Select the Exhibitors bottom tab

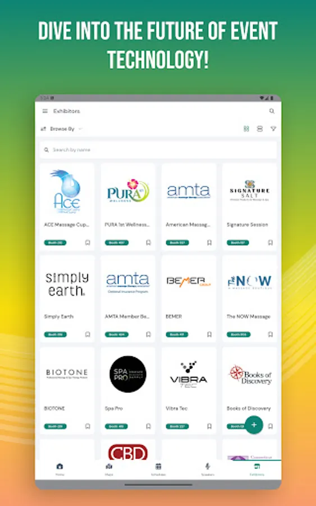pyautogui.click(x=257, y=469)
